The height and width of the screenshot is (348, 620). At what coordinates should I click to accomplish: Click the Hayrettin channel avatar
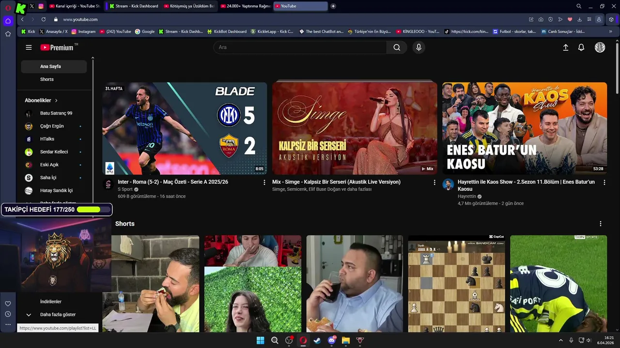[448, 184]
